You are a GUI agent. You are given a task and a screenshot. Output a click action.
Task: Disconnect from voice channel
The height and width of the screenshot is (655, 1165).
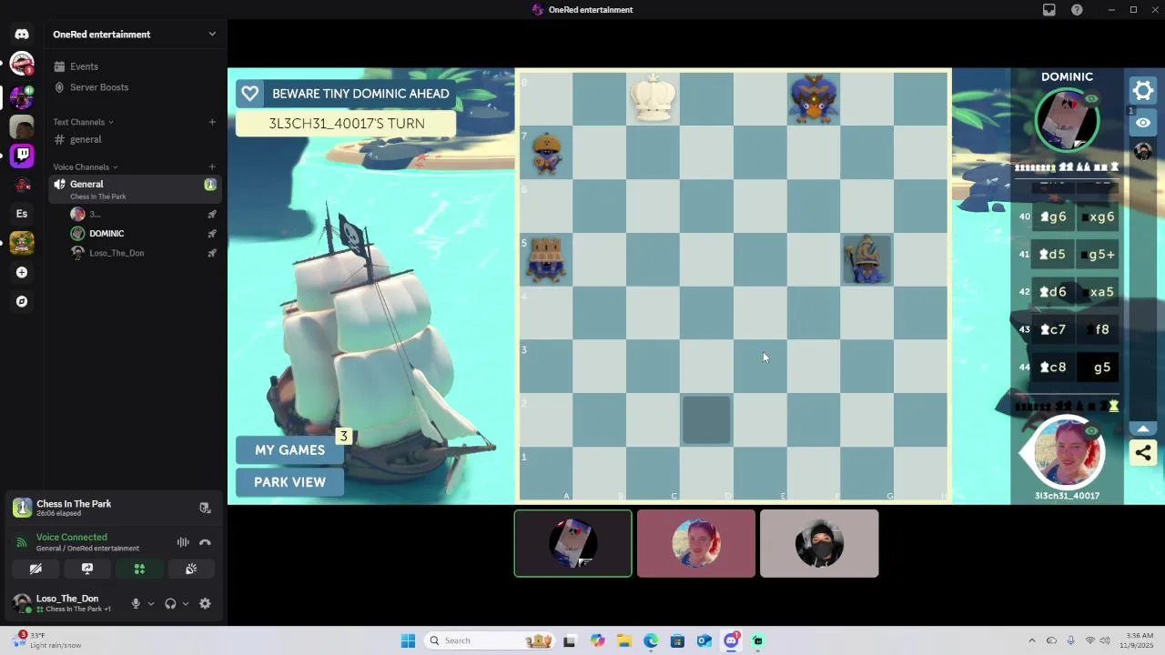pyautogui.click(x=205, y=542)
